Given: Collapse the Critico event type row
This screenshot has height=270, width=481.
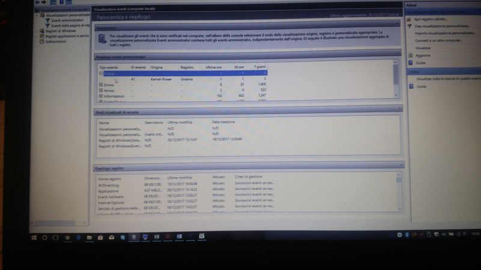Looking at the screenshot, I should 101,73.
